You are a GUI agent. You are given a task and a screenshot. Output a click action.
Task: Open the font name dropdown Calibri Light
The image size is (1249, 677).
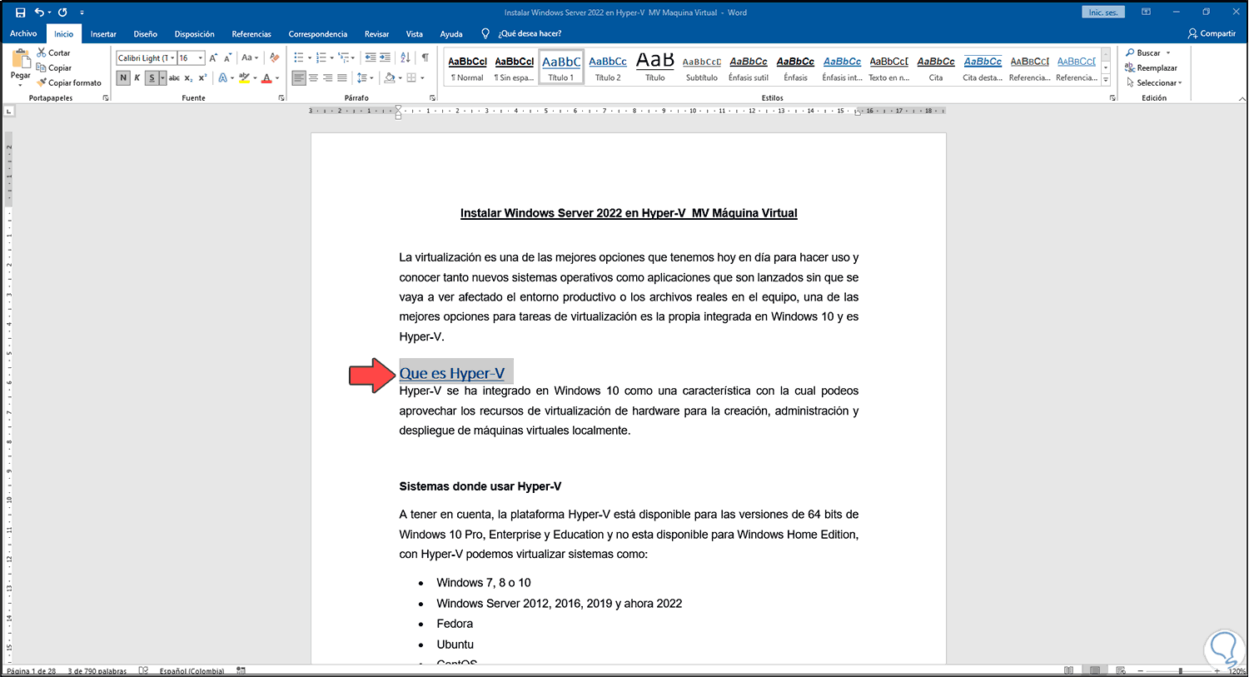click(x=172, y=57)
